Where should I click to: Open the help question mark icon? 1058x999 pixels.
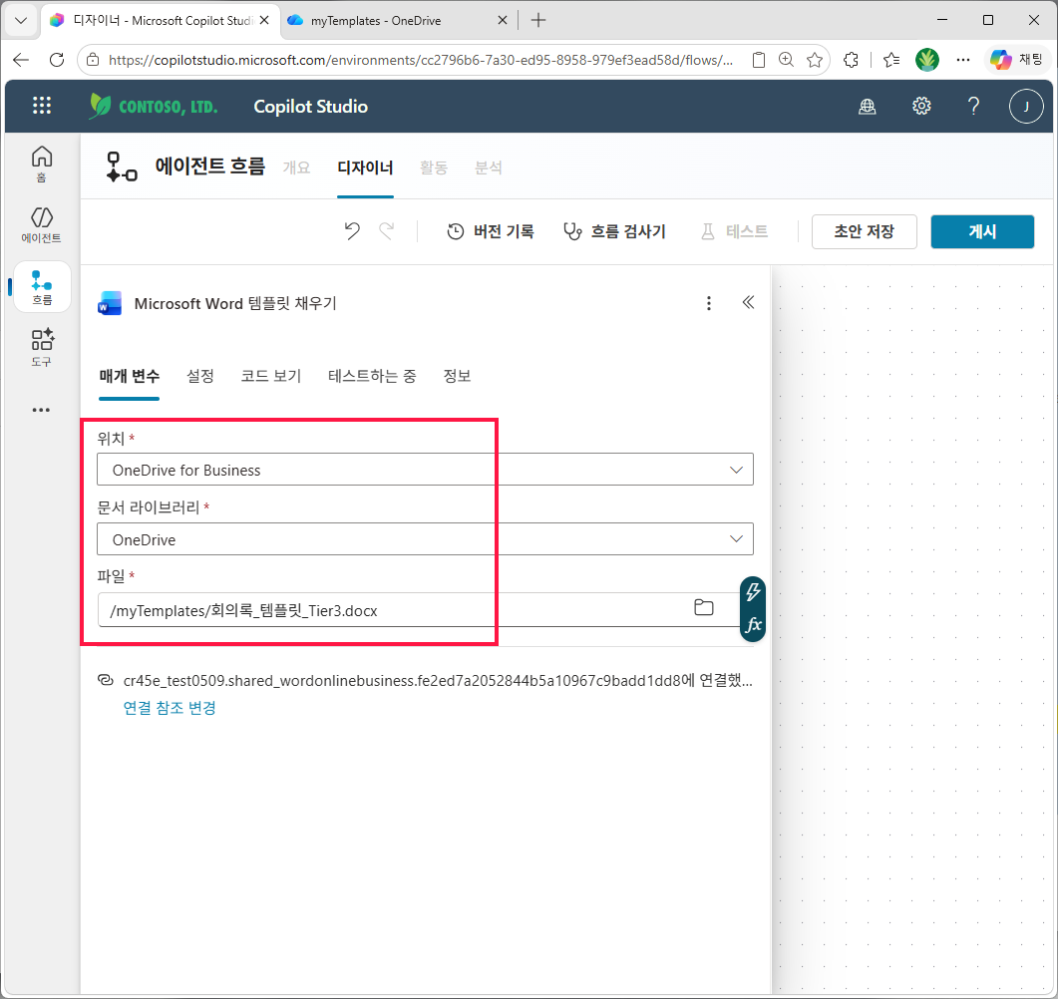(x=973, y=106)
